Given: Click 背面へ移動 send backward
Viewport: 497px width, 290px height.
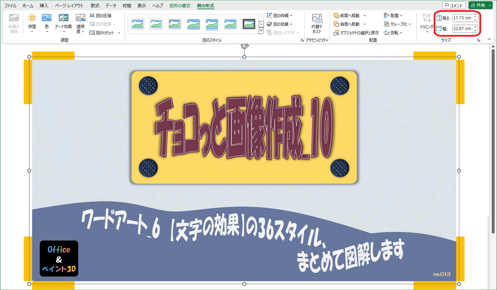Looking at the screenshot, I should [346, 24].
